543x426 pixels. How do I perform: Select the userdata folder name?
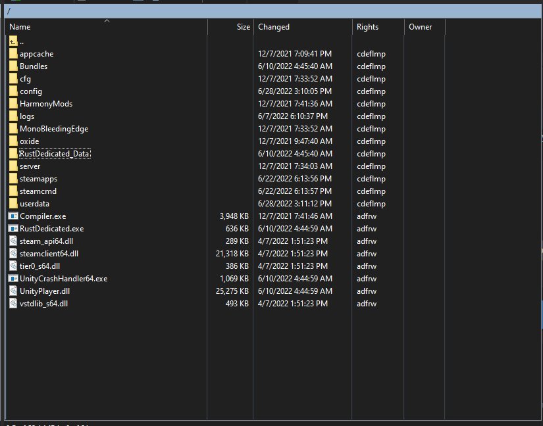pyautogui.click(x=35, y=204)
